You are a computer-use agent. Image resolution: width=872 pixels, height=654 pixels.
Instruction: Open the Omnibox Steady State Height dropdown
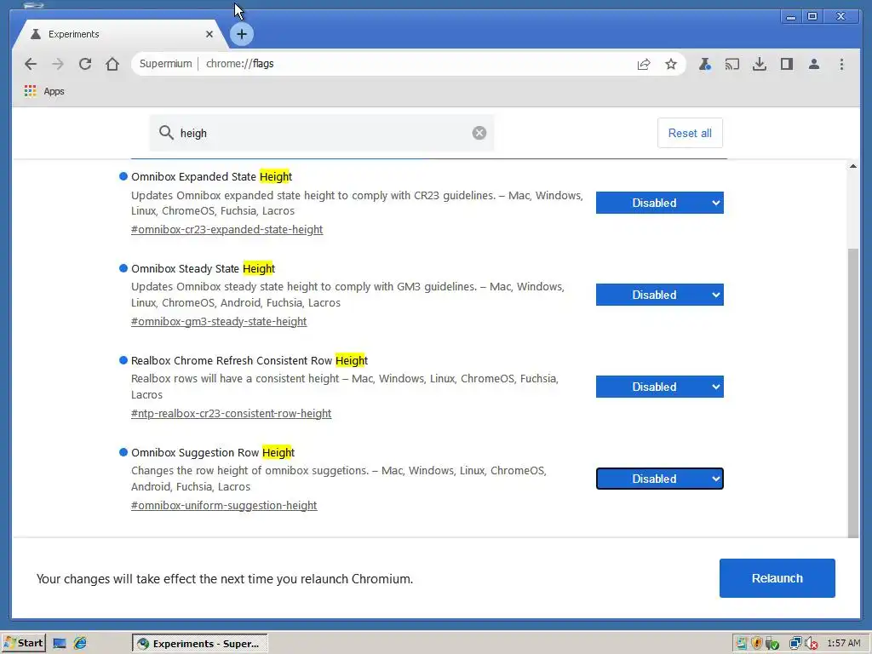tap(660, 295)
